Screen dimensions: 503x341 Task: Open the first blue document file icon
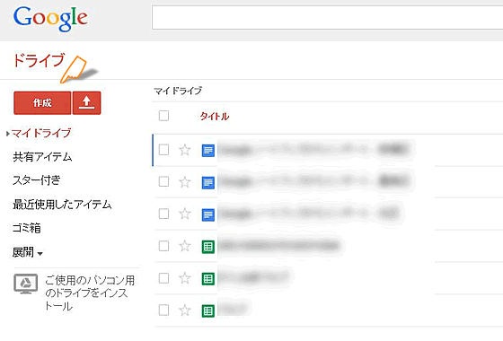(x=208, y=151)
